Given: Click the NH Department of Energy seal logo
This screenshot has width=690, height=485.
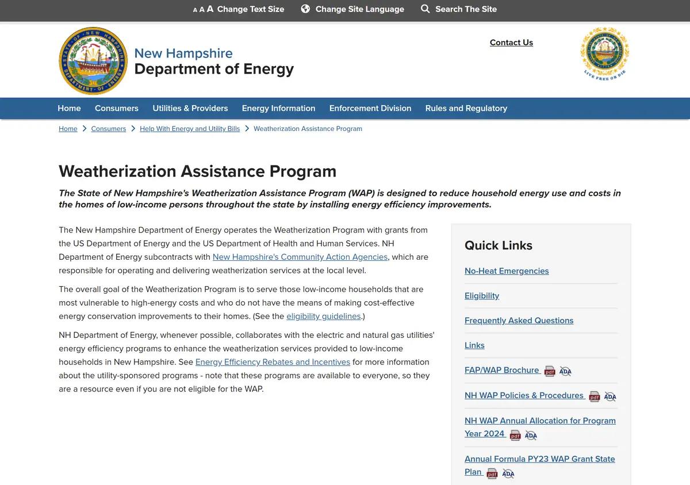Looking at the screenshot, I should (x=93, y=61).
